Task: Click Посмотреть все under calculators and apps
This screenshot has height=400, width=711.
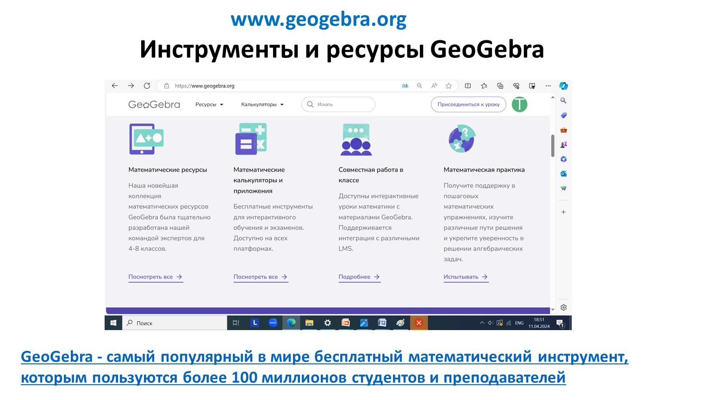Action: 261,277
